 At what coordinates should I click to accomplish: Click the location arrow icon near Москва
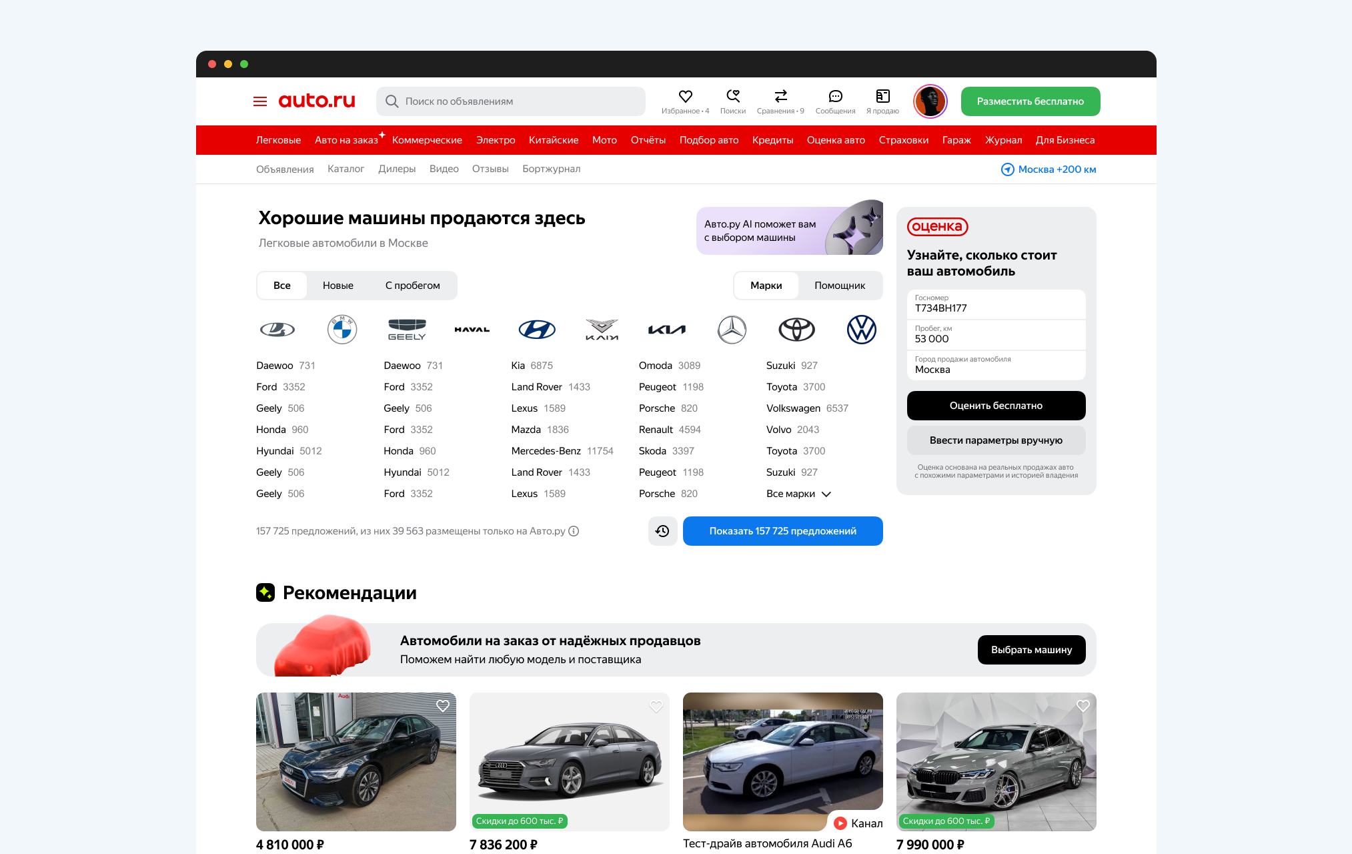[1007, 169]
